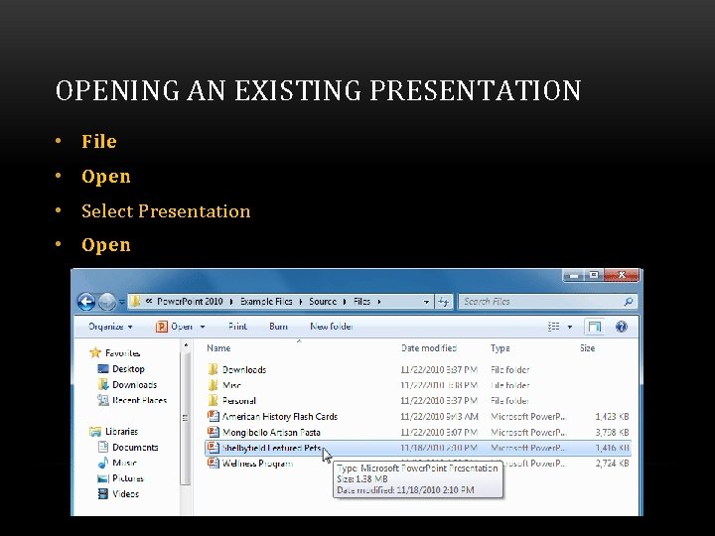The width and height of the screenshot is (715, 536).
Task: Select Downloads in the navigation pane
Action: click(134, 385)
